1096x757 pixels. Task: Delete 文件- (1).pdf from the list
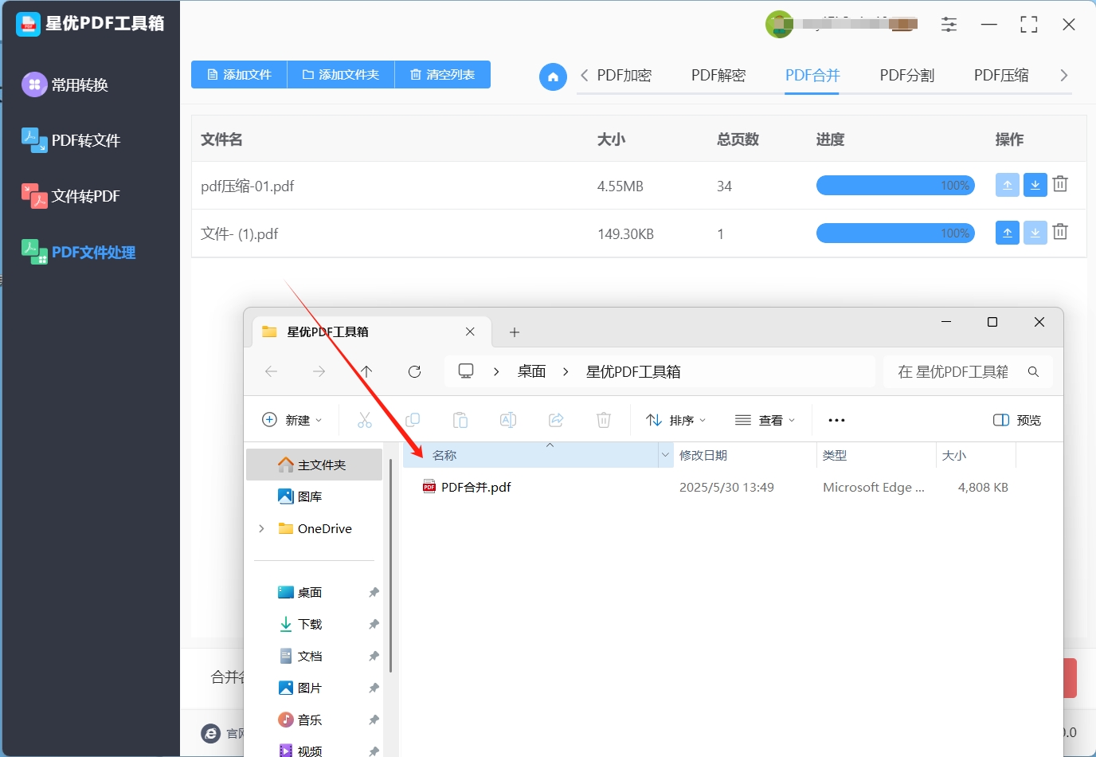pyautogui.click(x=1060, y=232)
